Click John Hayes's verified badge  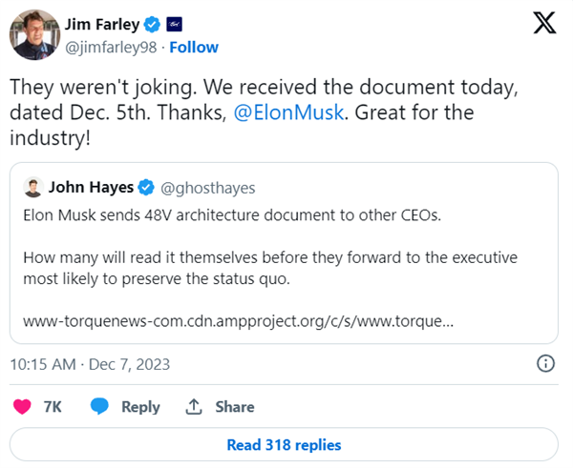coord(148,186)
